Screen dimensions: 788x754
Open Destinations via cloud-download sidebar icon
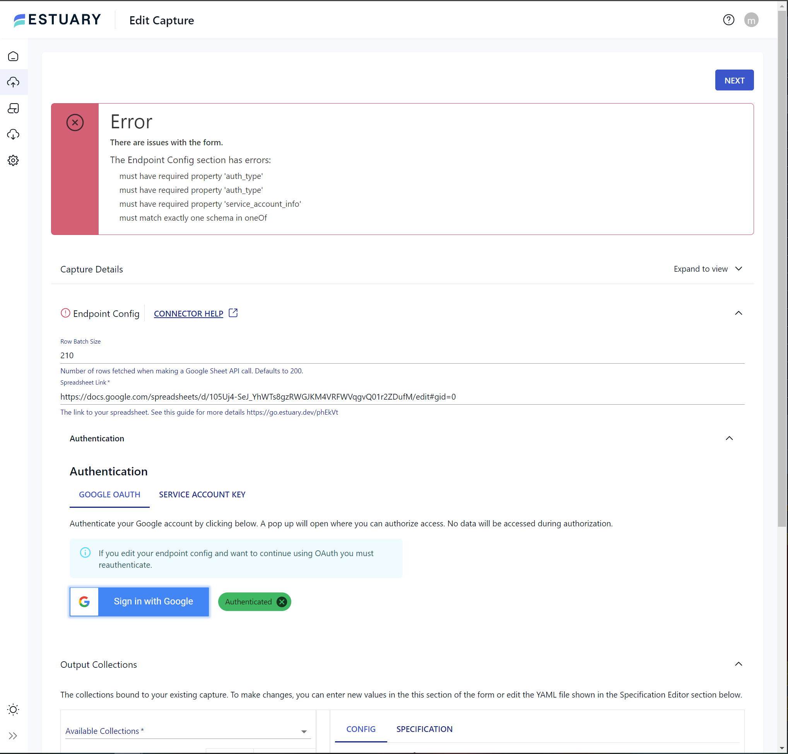(13, 134)
